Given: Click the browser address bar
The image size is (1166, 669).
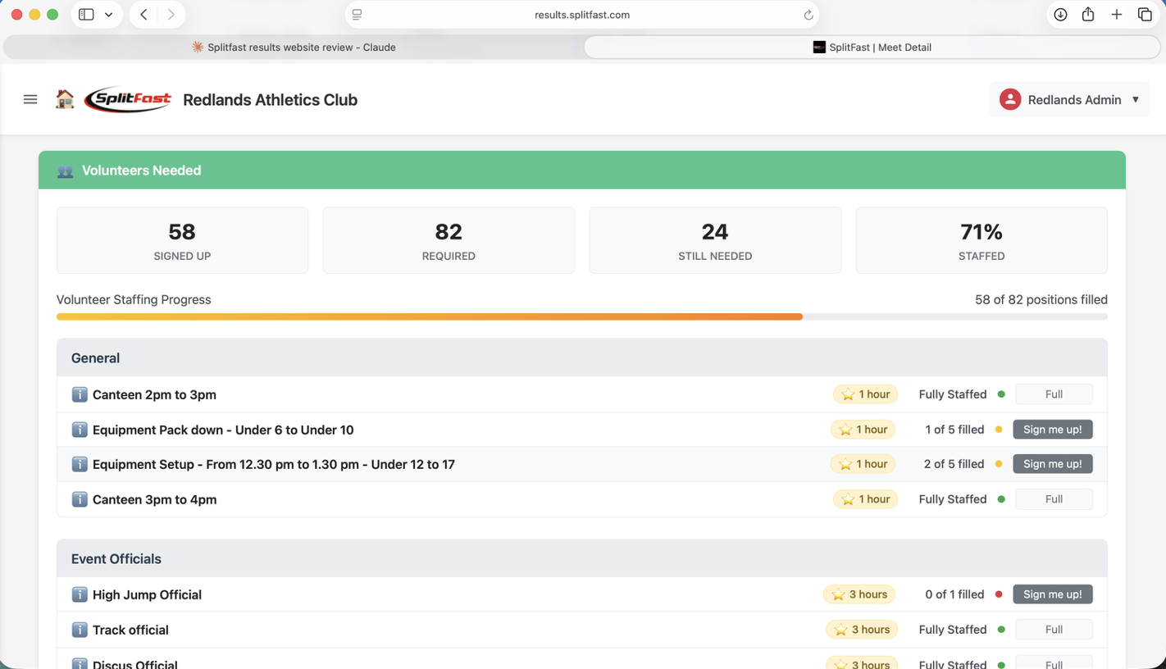Looking at the screenshot, I should pos(582,14).
